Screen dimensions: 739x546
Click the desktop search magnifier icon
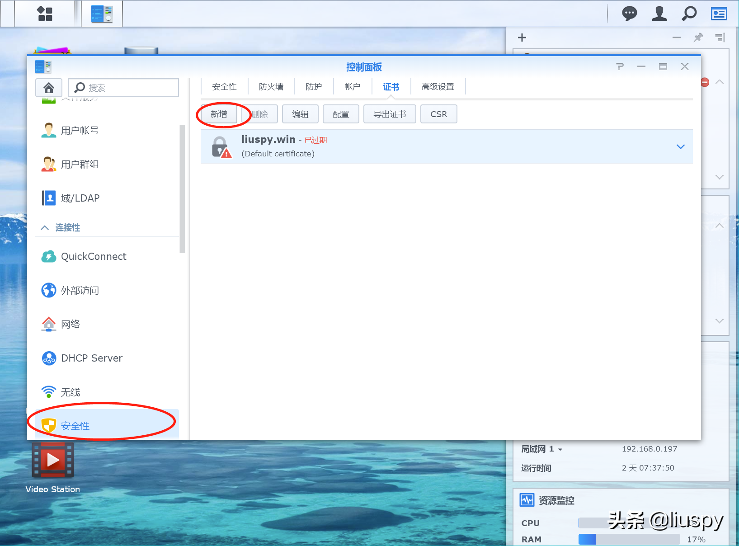[689, 14]
